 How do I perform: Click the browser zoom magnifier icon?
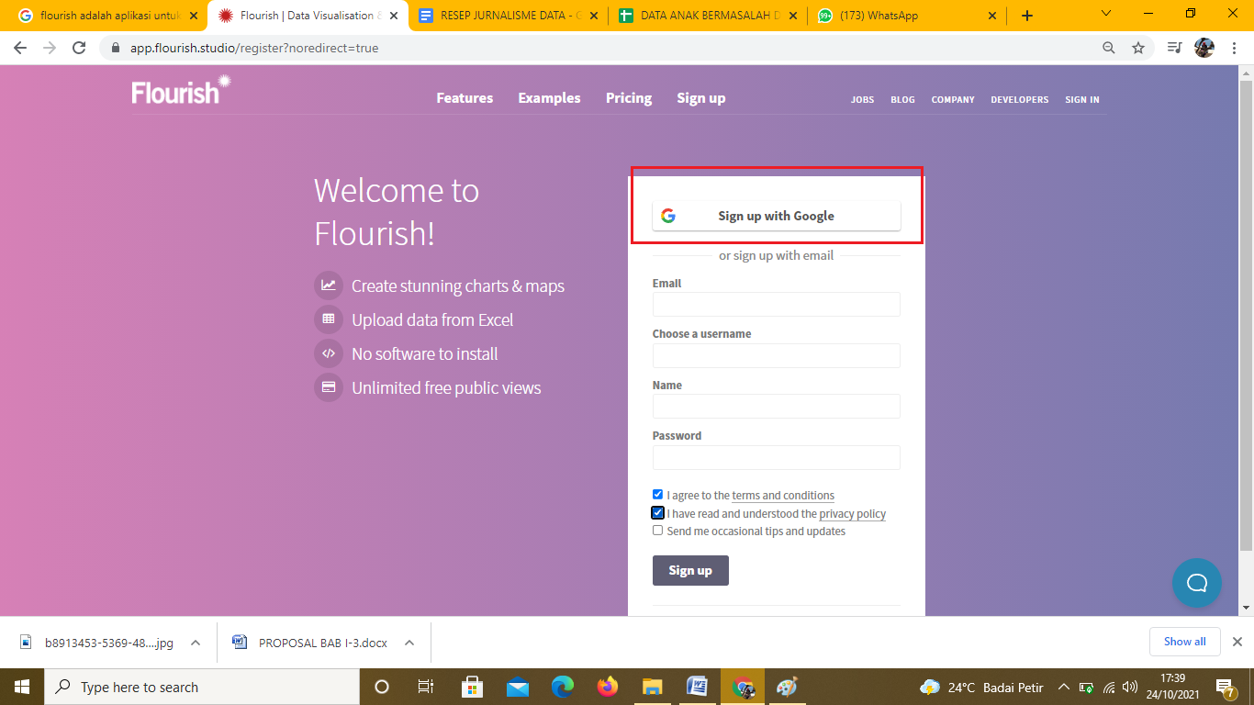click(x=1109, y=48)
